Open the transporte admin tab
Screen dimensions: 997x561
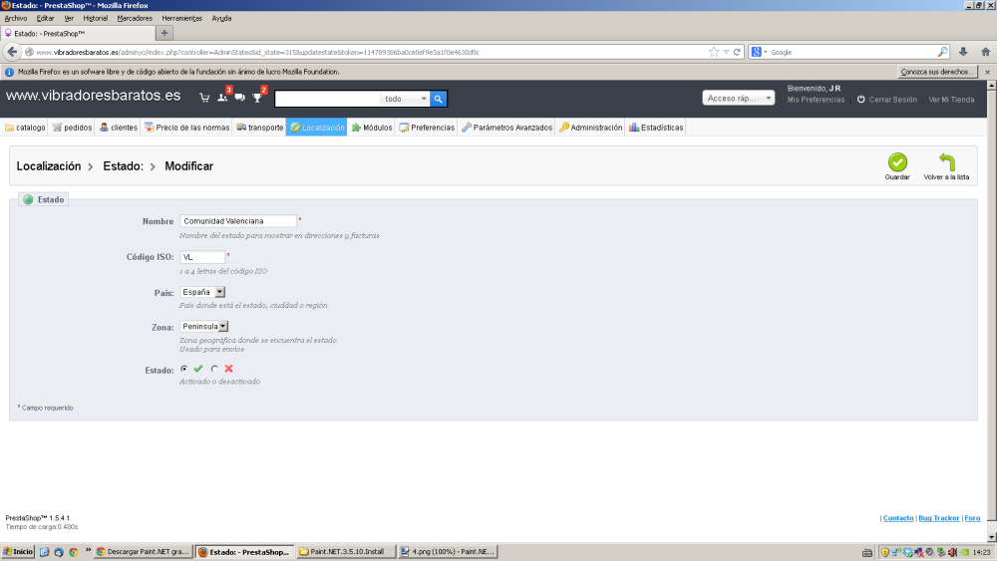coord(259,128)
